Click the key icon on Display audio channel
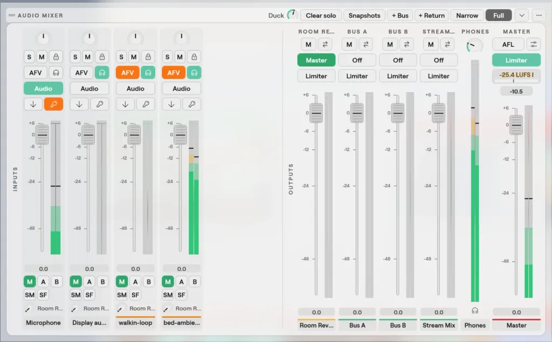552x342 pixels. [x=100, y=104]
